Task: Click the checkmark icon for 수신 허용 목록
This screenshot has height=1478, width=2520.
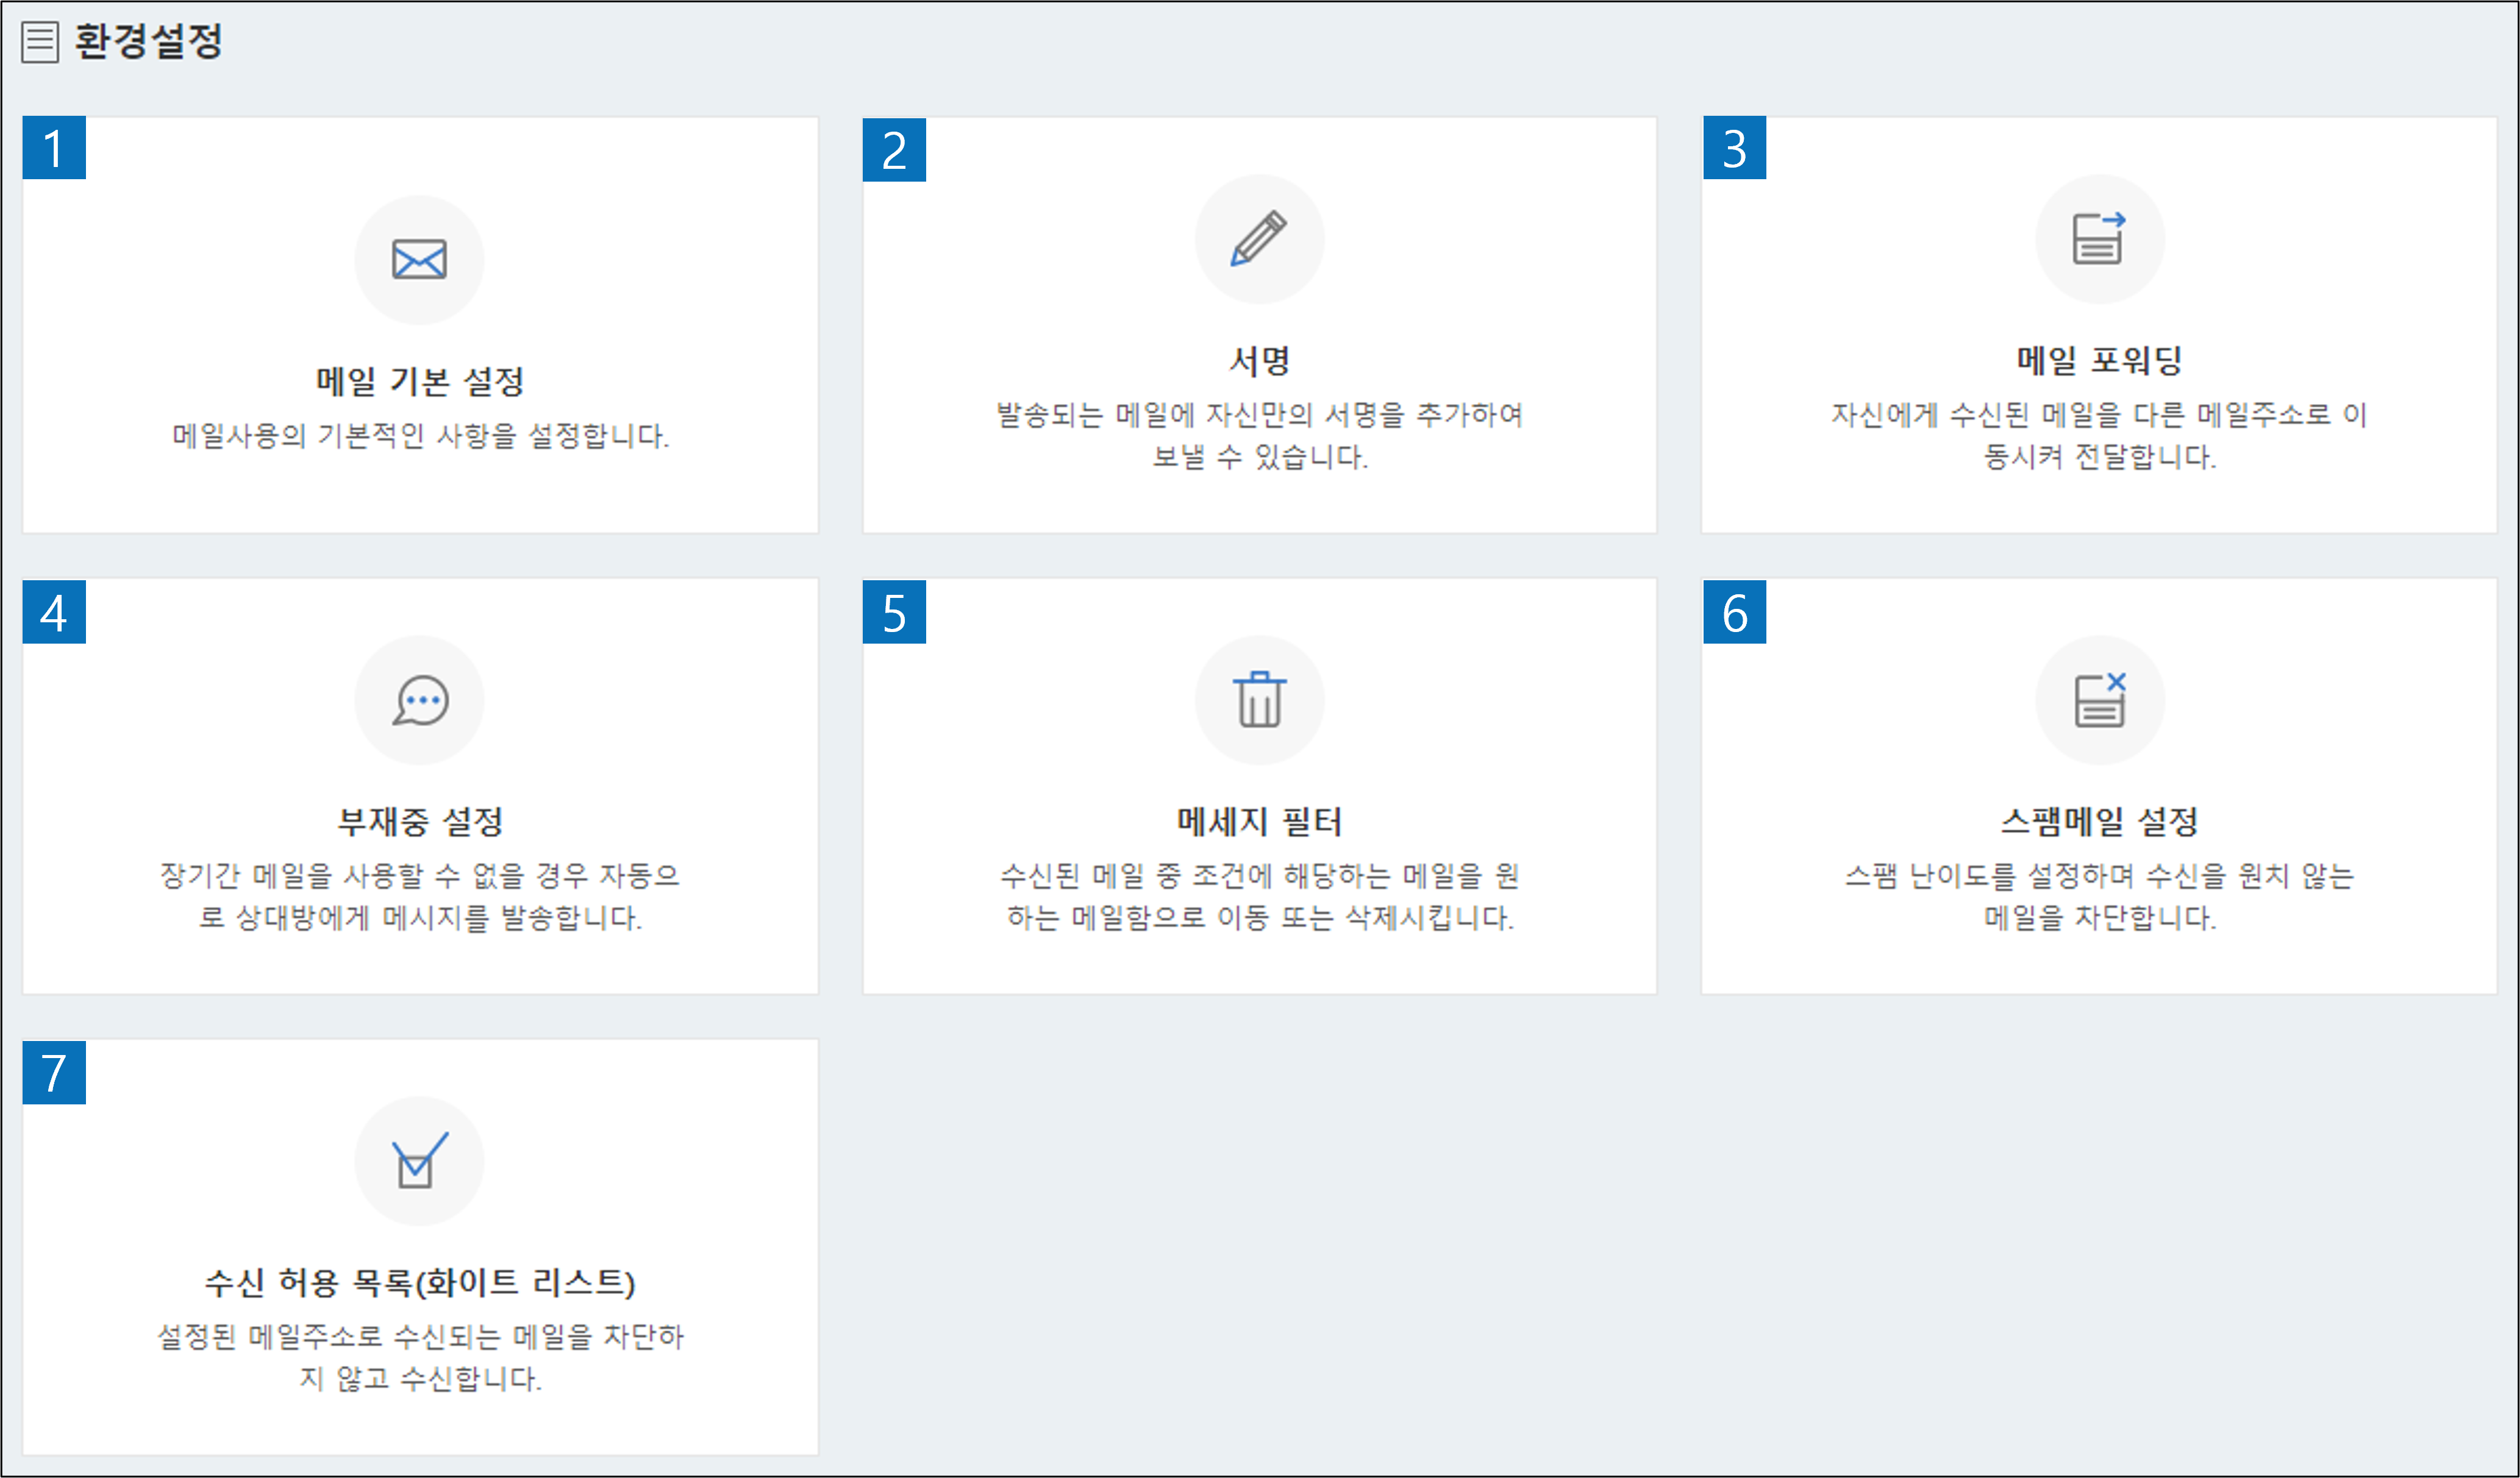Action: (420, 1160)
